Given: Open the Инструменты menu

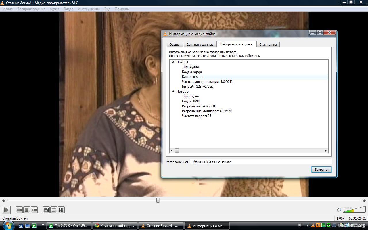Looking at the screenshot, I should coord(89,9).
